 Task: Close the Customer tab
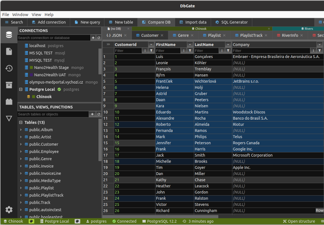[162, 36]
